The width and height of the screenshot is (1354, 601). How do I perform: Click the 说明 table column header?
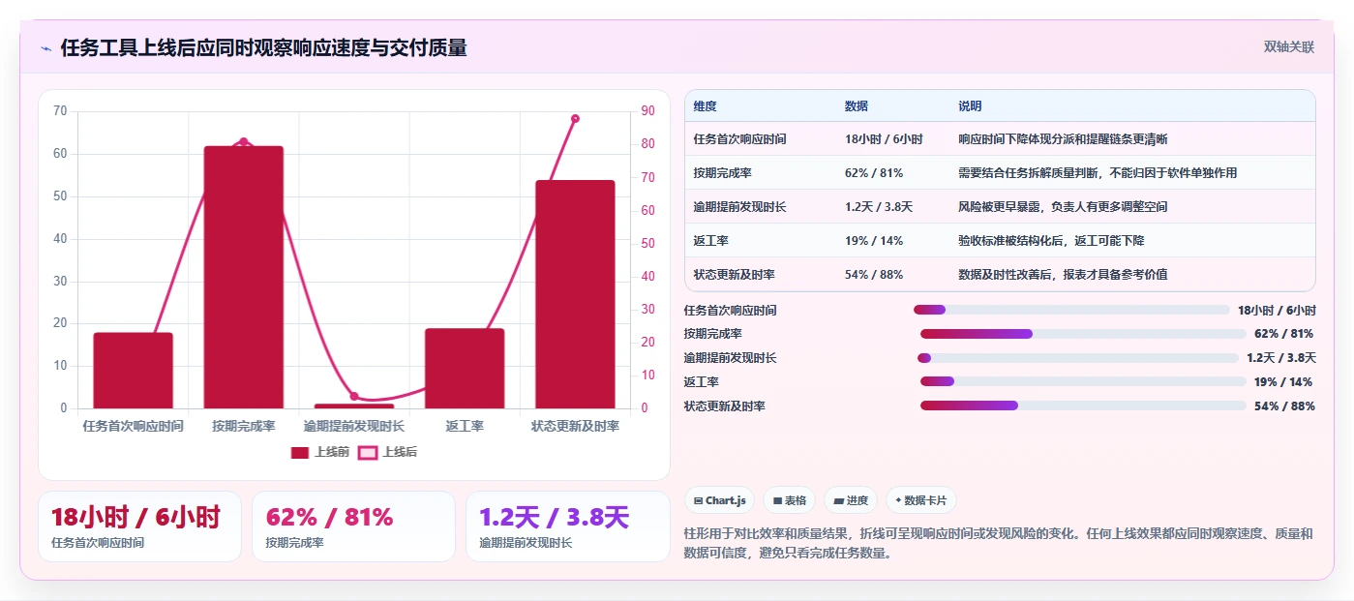coord(970,106)
